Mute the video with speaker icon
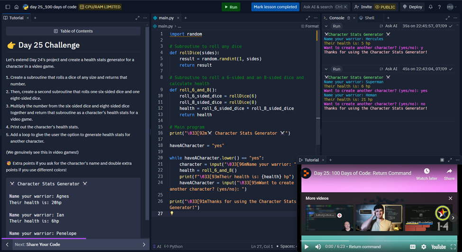The height and width of the screenshot is (252, 462). 318,247
